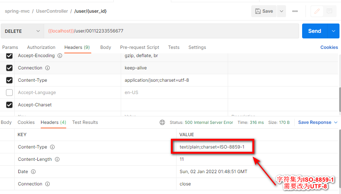Click the Date value Sun, 02 Jan 2022

tap(213, 172)
